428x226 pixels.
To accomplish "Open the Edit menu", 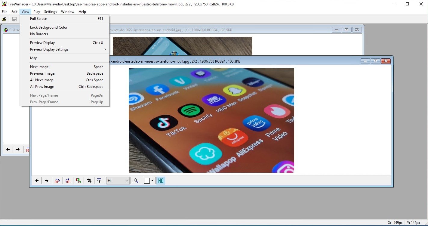I will tap(14, 12).
